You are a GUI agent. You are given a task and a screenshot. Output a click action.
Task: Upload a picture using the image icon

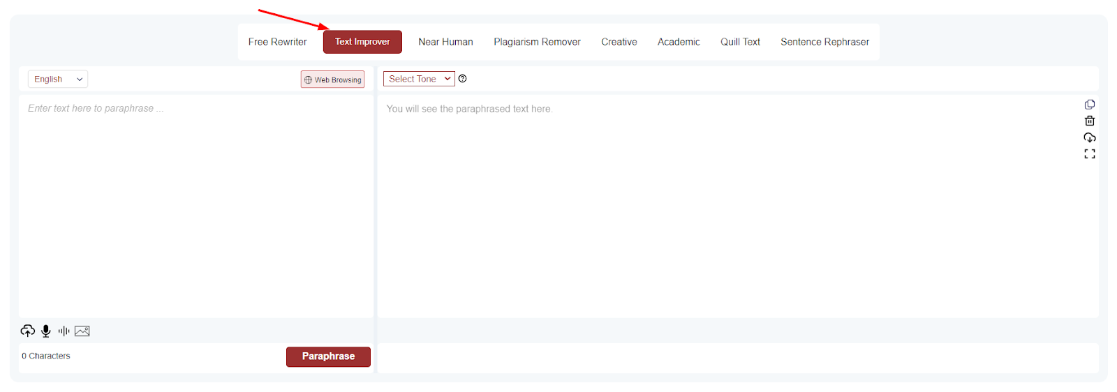point(82,331)
